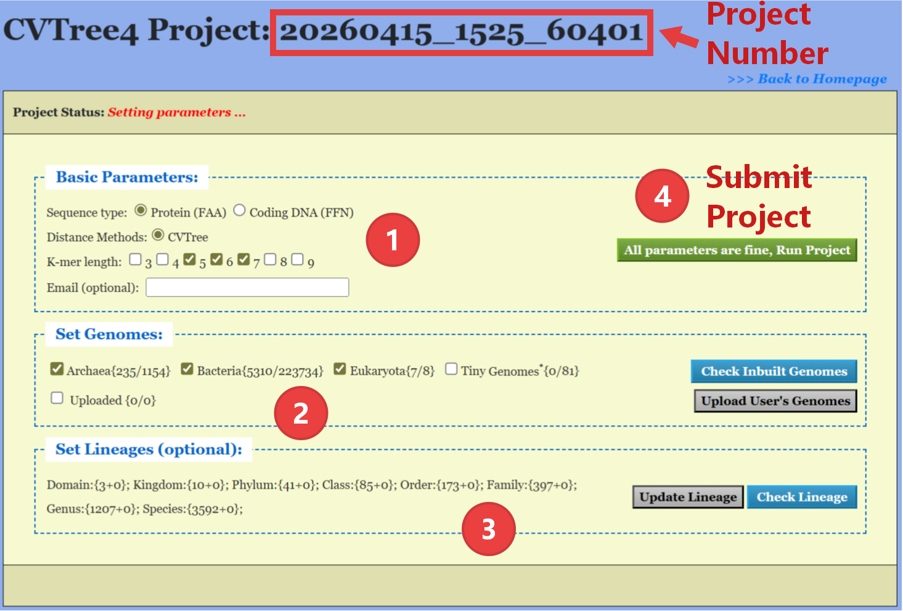Follow the Back to Homepage link
Image resolution: width=903 pixels, height=611 pixels.
(x=807, y=79)
